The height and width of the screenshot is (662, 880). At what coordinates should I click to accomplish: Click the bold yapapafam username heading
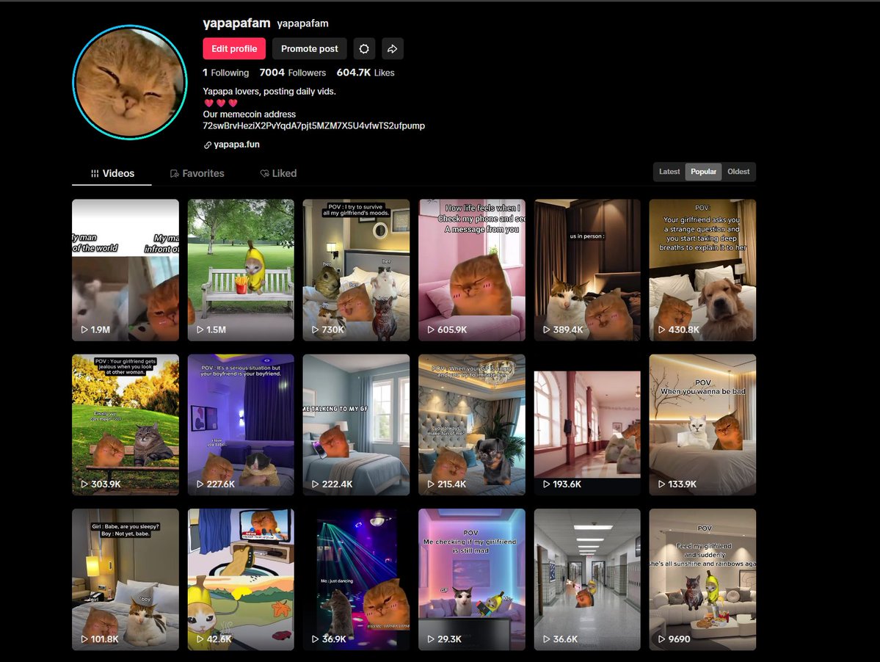pyautogui.click(x=236, y=23)
